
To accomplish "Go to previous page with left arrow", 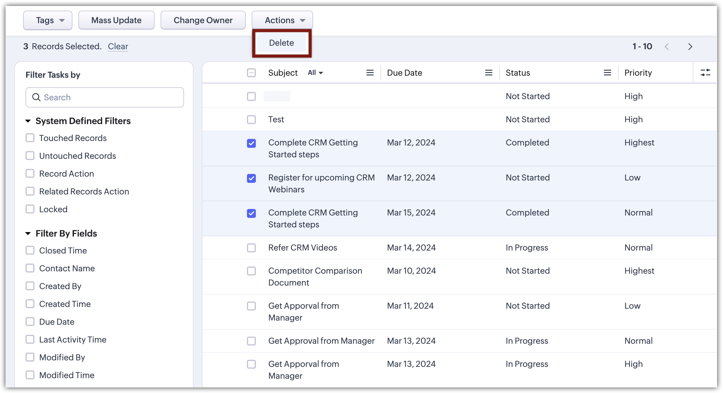I will (667, 47).
